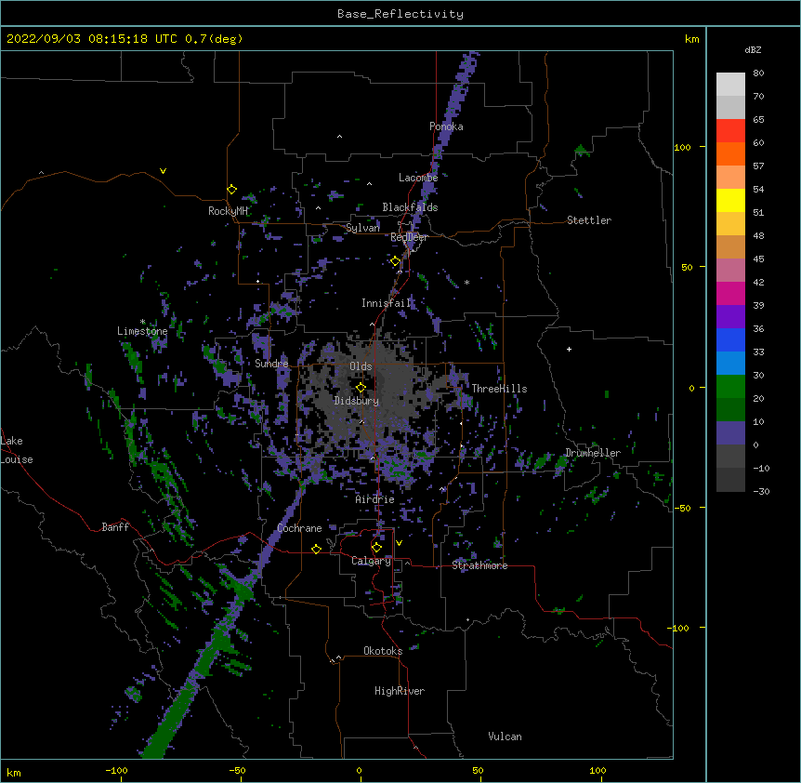The image size is (801, 783).
Task: Click the Lacombe town label
Action: coord(418,178)
